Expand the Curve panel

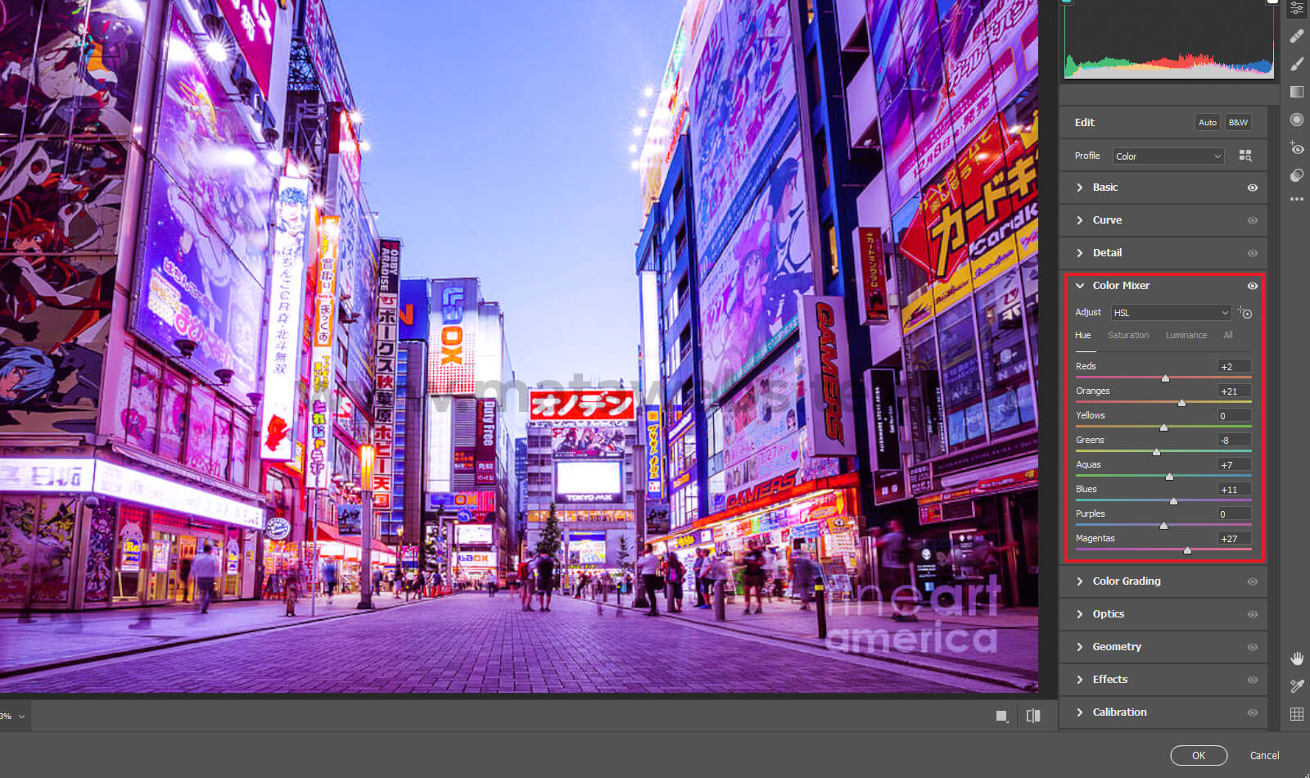(x=1080, y=220)
